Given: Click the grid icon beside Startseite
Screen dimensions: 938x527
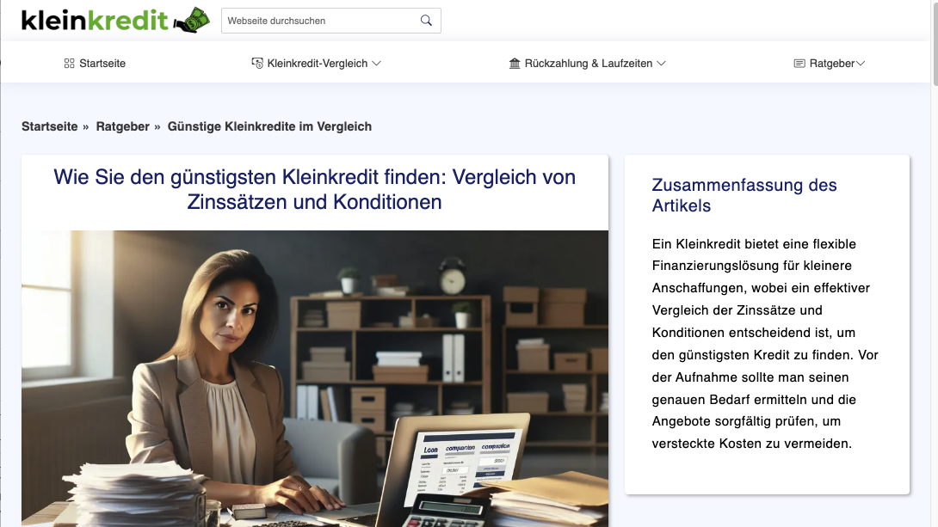Looking at the screenshot, I should 70,64.
